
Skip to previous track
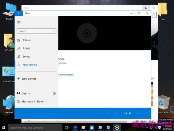click(x=101, y=113)
